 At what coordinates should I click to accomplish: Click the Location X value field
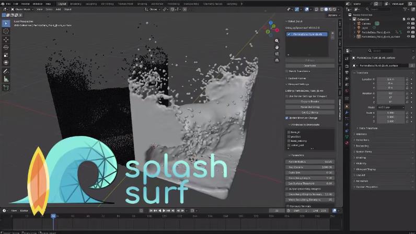391,79
